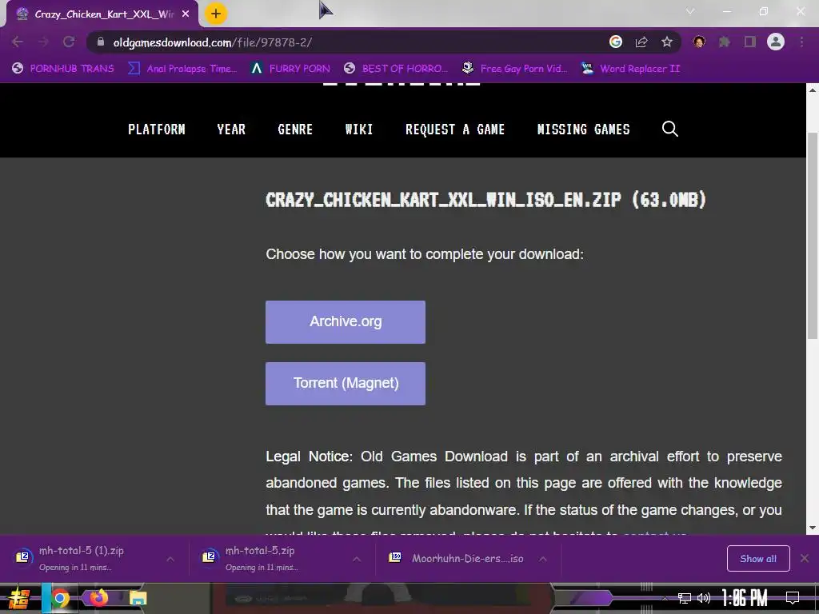Open network icon in system tray

click(685, 598)
